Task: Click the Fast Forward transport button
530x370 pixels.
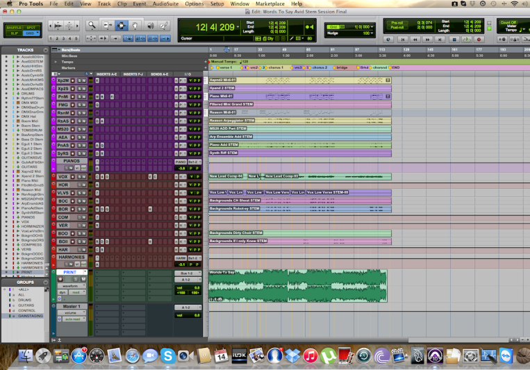Action: coord(428,40)
